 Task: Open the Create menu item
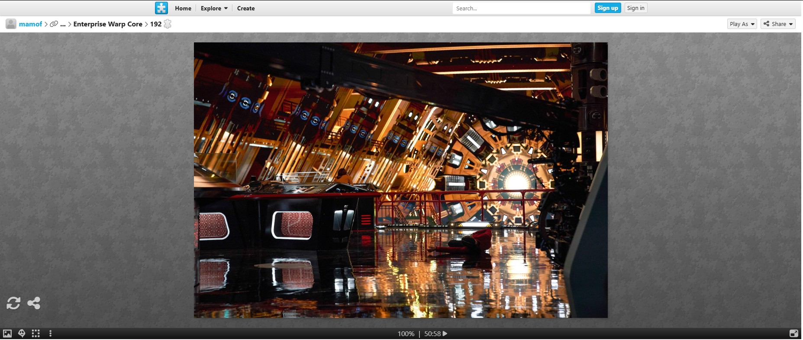pos(245,8)
